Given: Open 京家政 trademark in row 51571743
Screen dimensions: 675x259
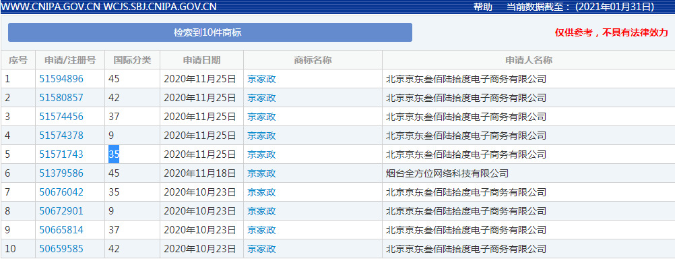Looking at the screenshot, I should [x=262, y=154].
